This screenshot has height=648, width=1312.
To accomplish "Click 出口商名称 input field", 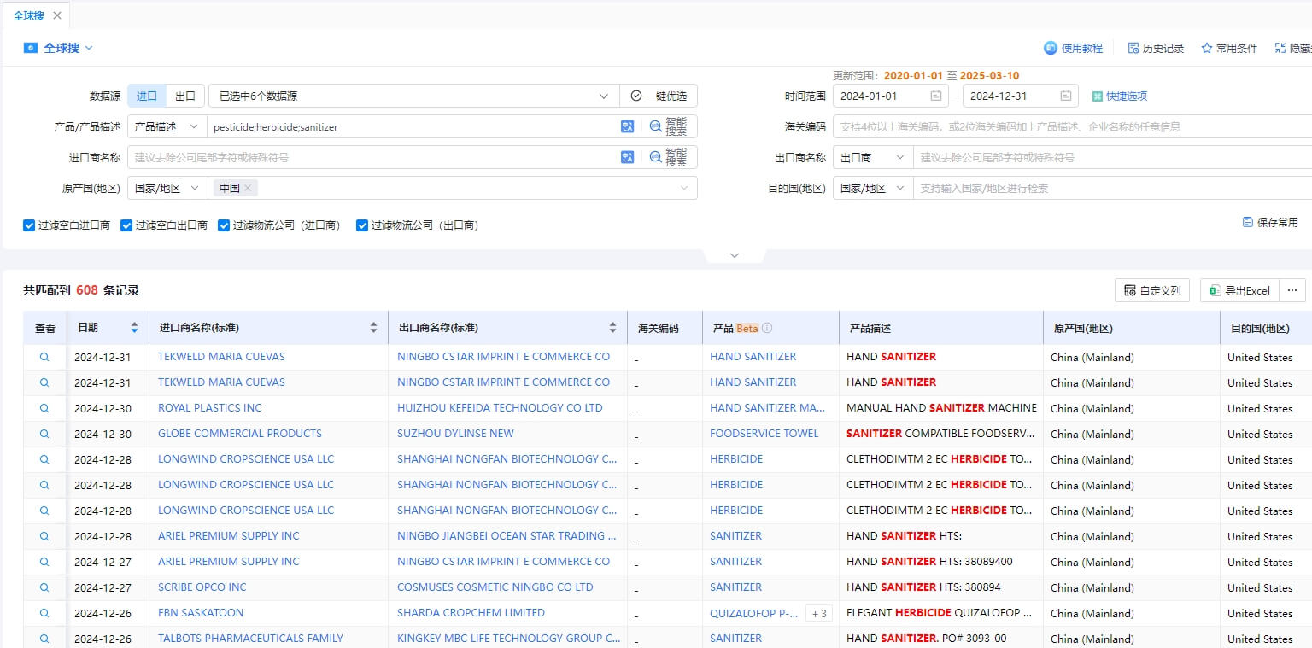I will tap(1112, 157).
